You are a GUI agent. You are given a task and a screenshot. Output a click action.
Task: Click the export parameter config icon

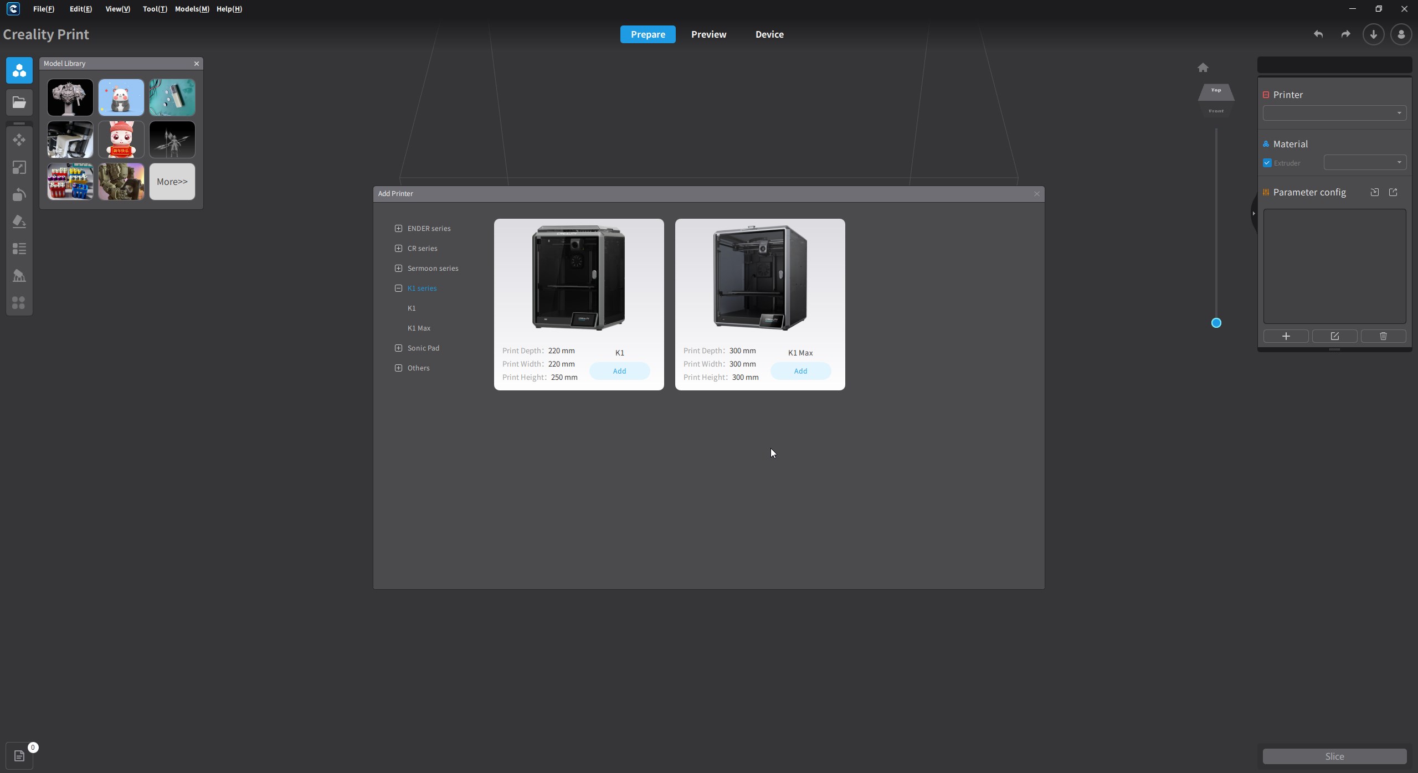[x=1393, y=192]
